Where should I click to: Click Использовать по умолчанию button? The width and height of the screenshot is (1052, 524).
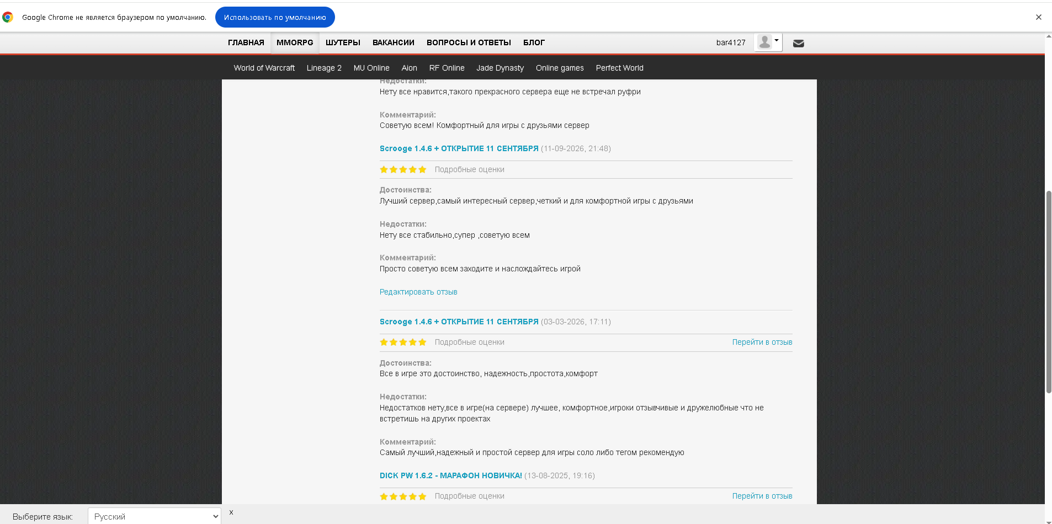tap(275, 17)
